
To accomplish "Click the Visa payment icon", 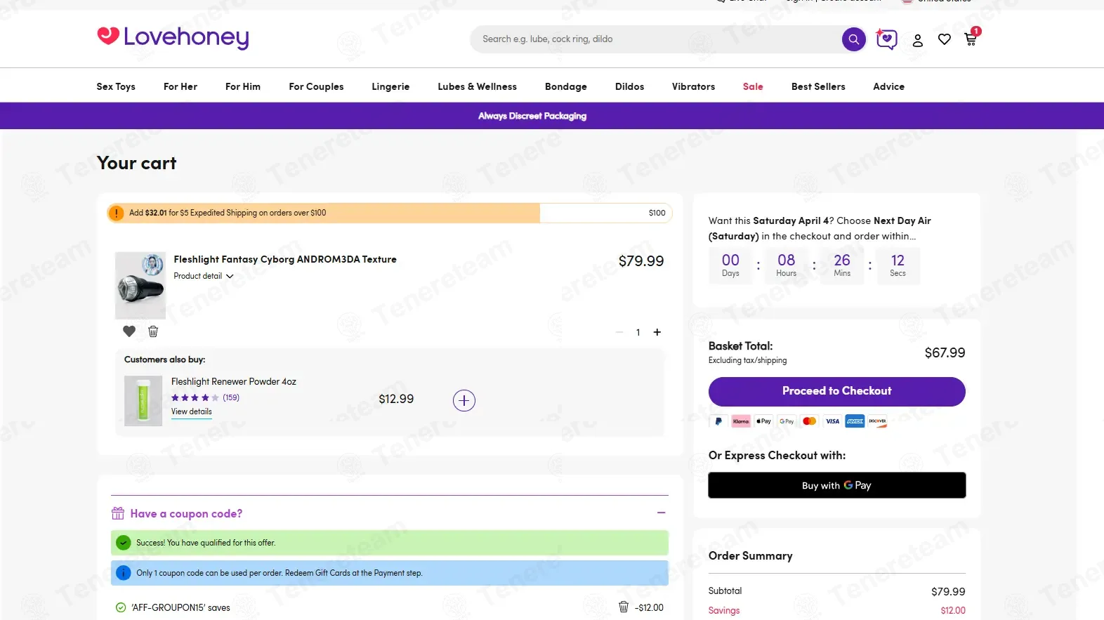I will [x=832, y=421].
